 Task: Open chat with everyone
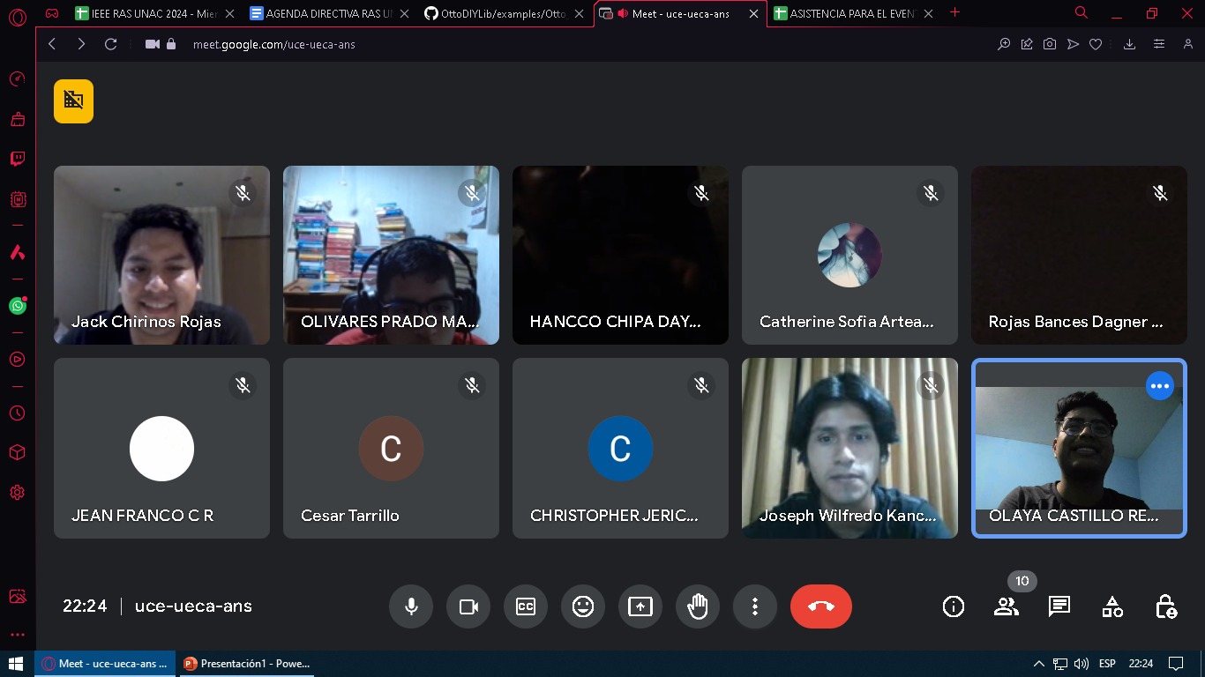click(1059, 606)
